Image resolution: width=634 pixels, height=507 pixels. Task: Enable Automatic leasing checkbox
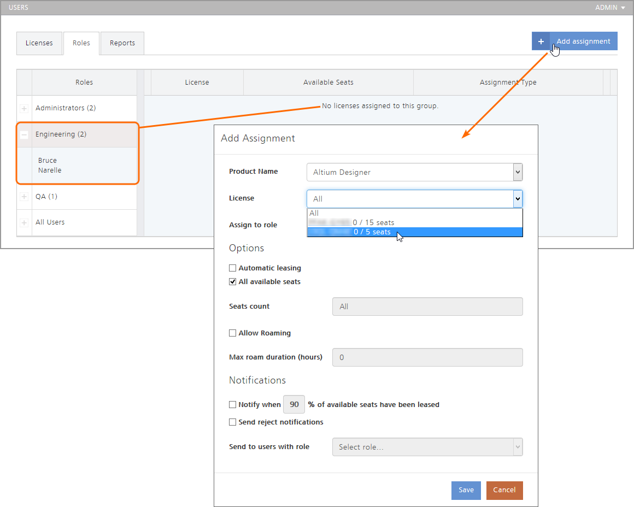[233, 268]
